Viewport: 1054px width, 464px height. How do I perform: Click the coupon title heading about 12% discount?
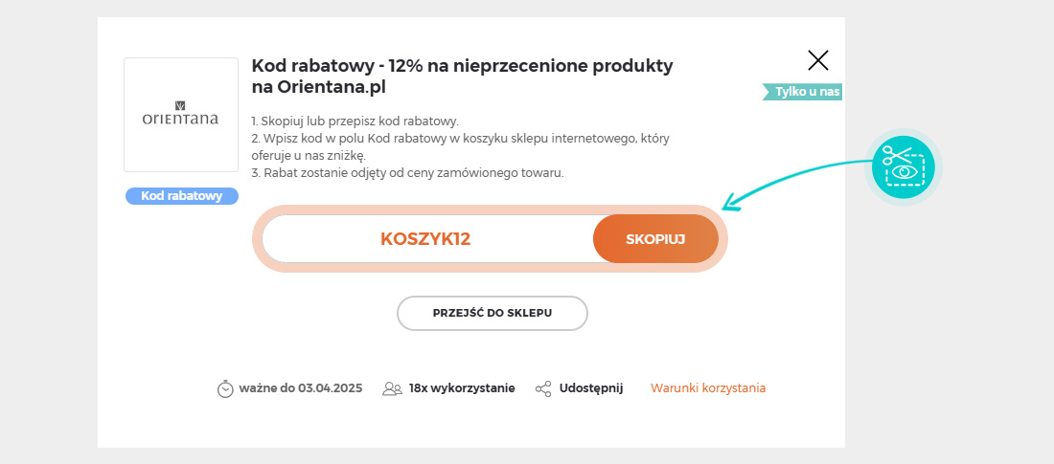462,77
